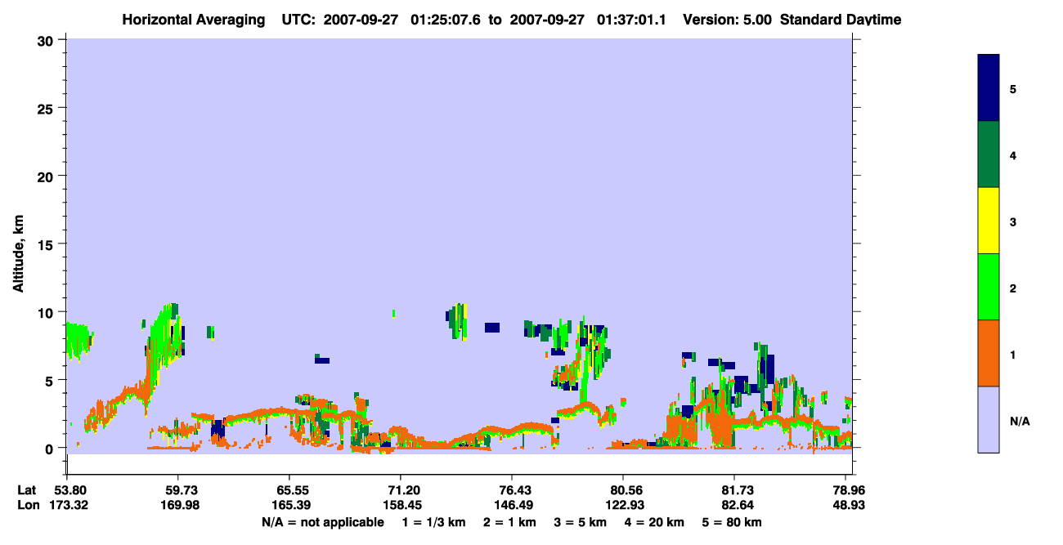Click the end time '01:37:01.1' in title
This screenshot has width=1063, height=545.
click(631, 20)
